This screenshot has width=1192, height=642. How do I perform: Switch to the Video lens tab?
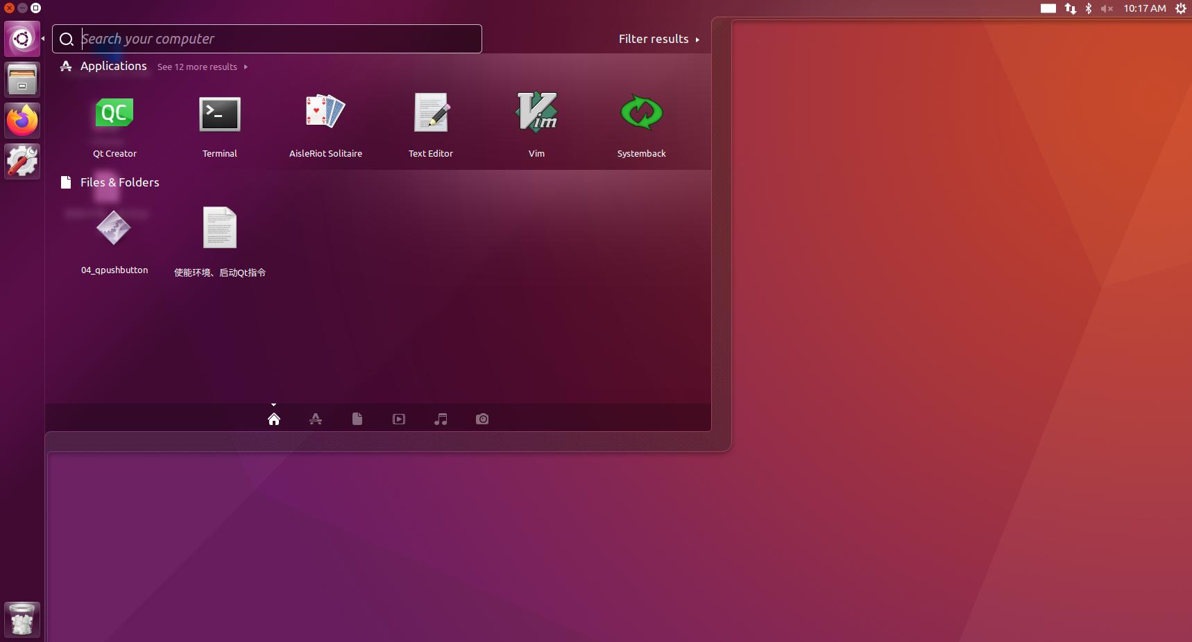pos(399,419)
